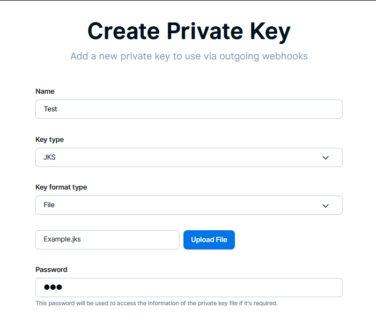Click the chevron arrow on Key type

[325, 157]
